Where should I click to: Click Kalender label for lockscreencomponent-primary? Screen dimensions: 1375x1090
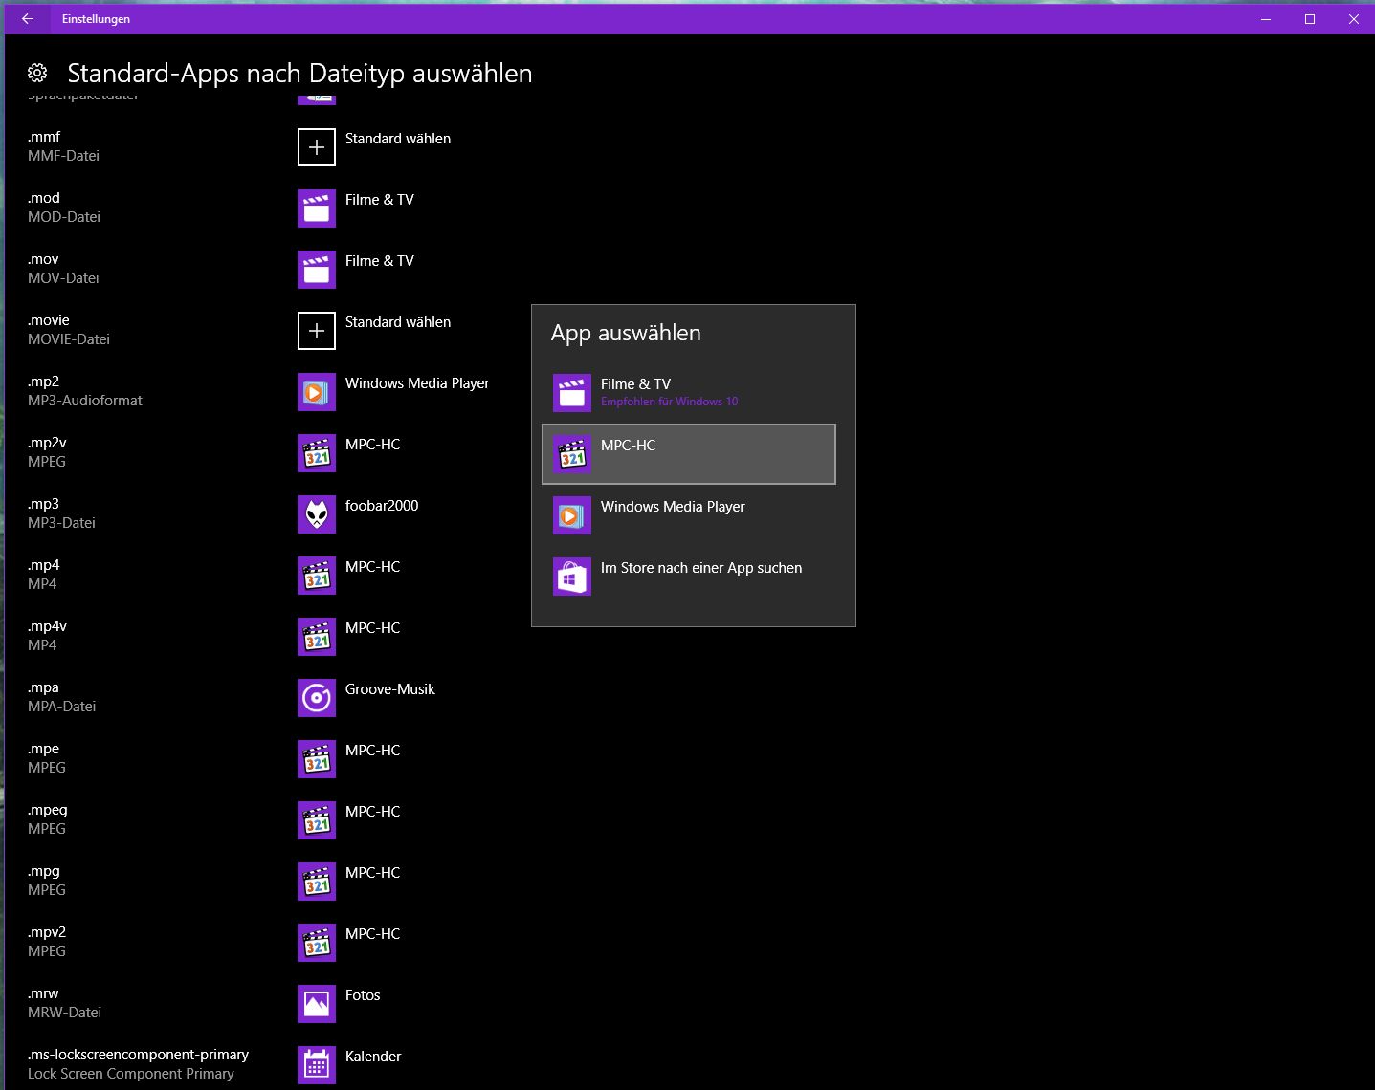coord(373,1057)
